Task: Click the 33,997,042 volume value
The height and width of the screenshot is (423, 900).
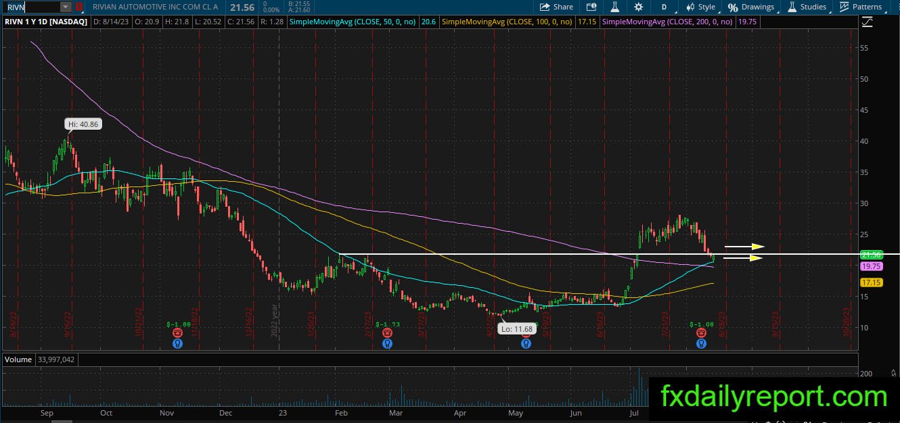Action: point(55,359)
